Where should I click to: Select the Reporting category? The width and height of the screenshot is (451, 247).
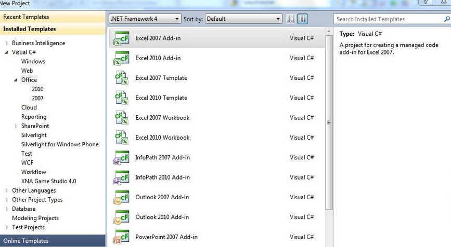click(x=34, y=117)
